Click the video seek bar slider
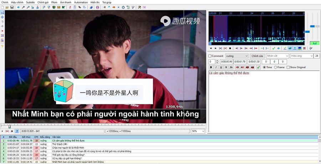 [10, 126]
